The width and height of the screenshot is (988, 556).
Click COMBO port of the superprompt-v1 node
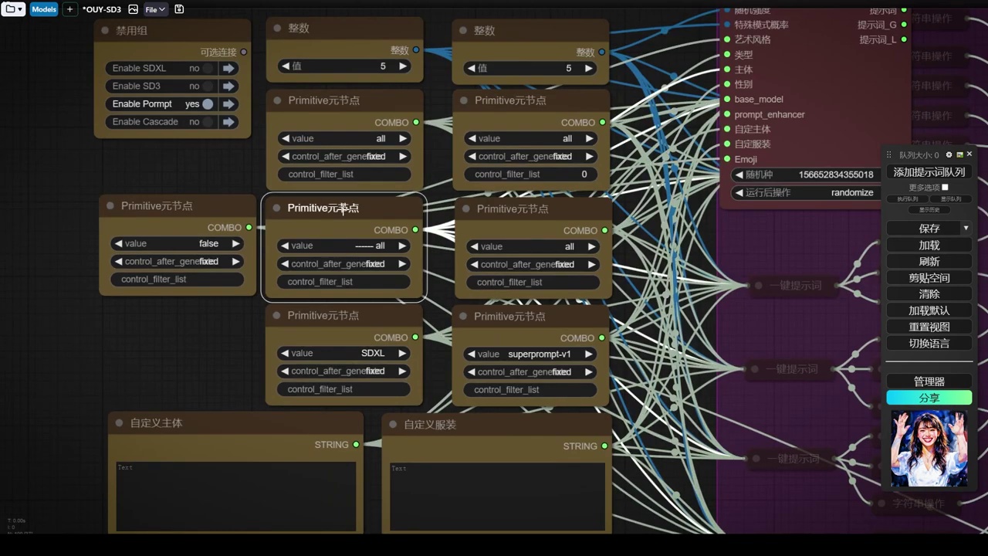(x=602, y=337)
